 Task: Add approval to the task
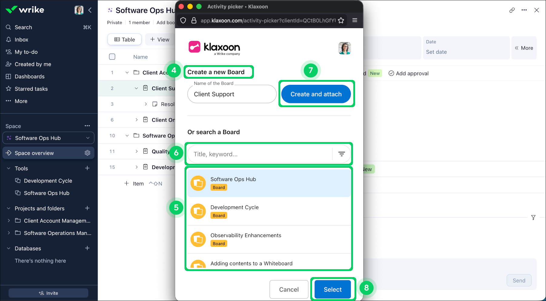408,73
